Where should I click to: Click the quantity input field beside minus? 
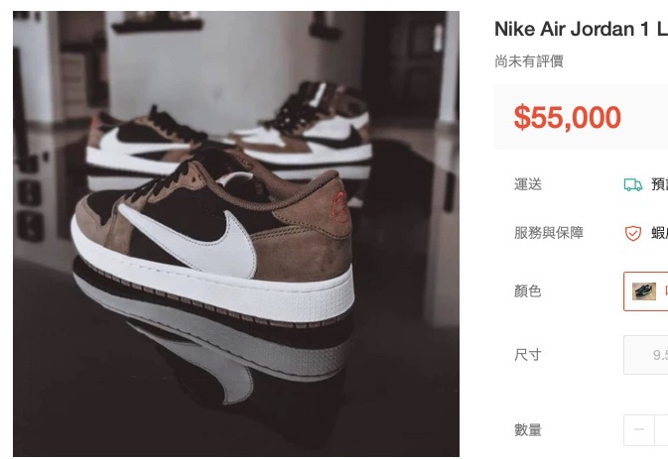pyautogui.click(x=662, y=429)
